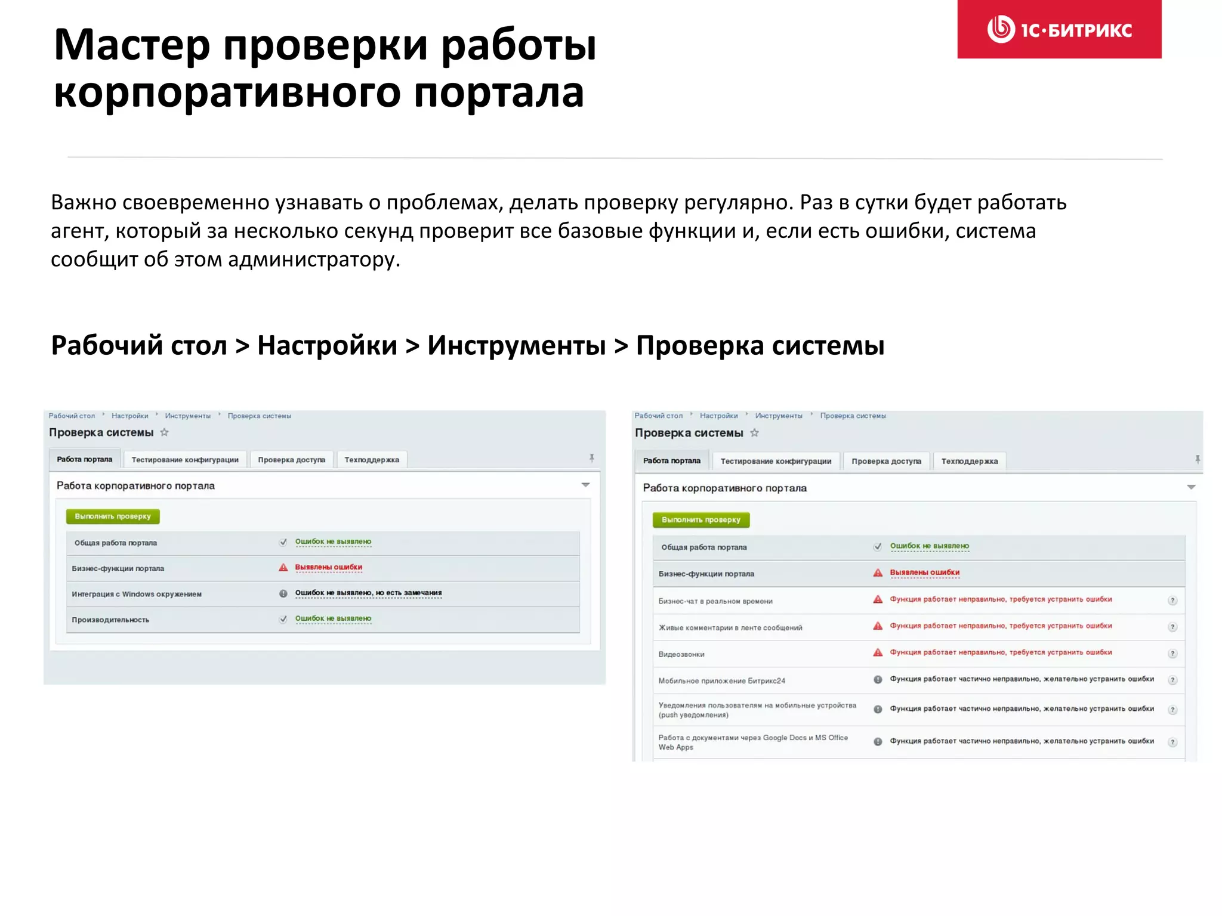Image resolution: width=1222 pixels, height=916 pixels.
Task: Click help icon for push уведомления row
Action: [x=1172, y=710]
